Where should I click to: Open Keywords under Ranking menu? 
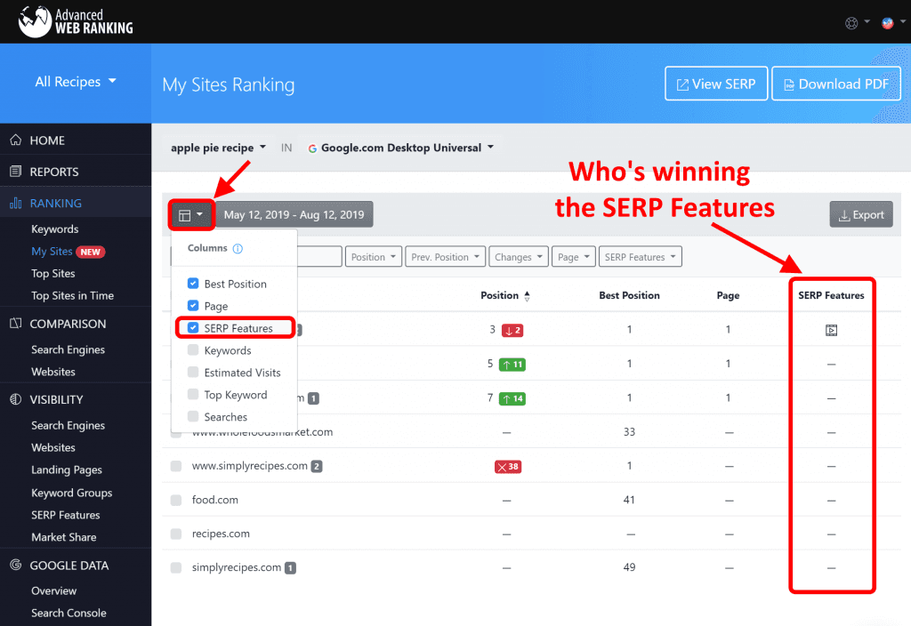[54, 229]
